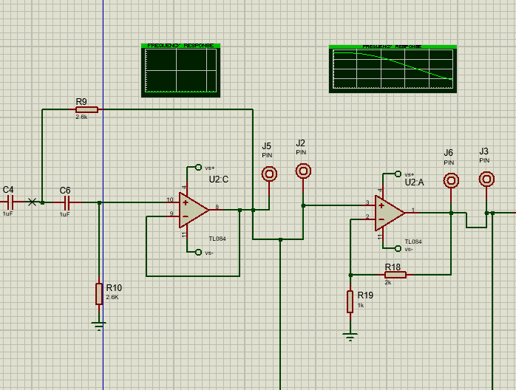Click the J3 label text
The image size is (516, 390).
click(483, 151)
